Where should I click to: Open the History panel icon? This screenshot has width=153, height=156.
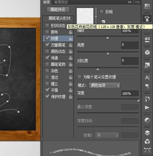point(147,99)
